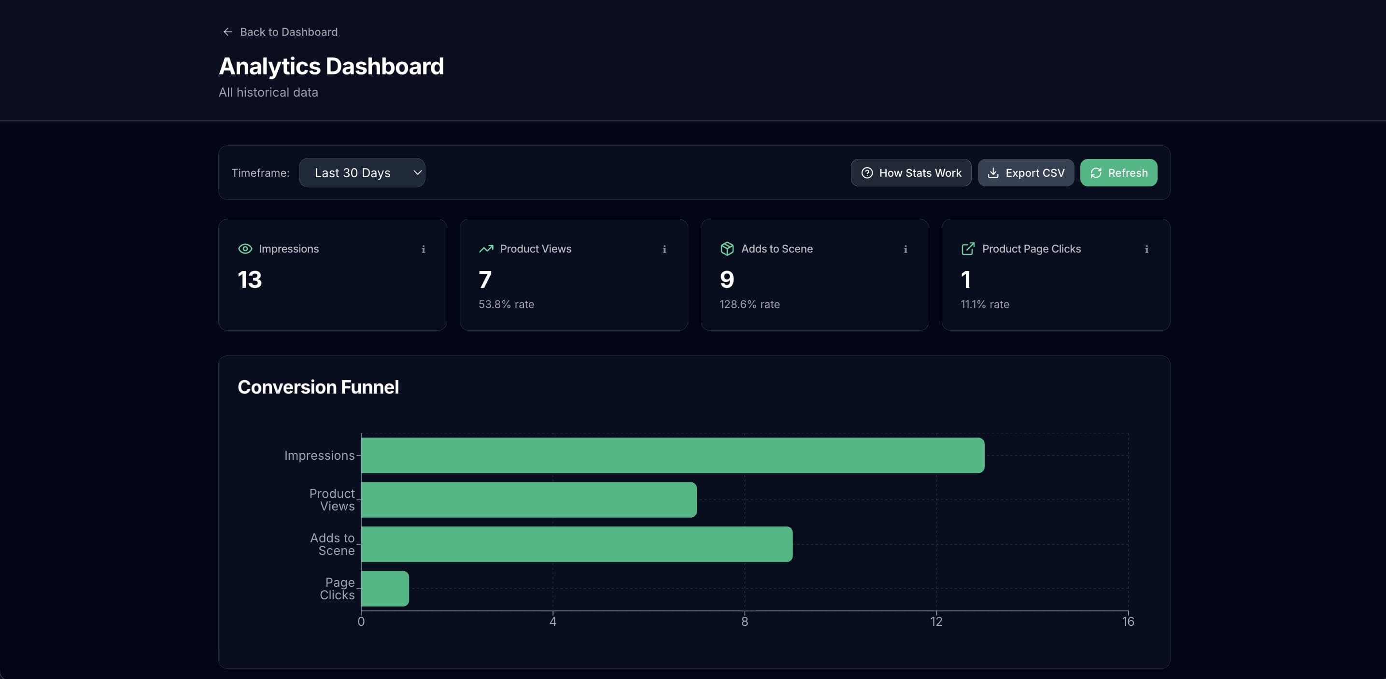Click the question mark icon in How Stats Work
This screenshot has height=679, width=1386.
click(867, 173)
